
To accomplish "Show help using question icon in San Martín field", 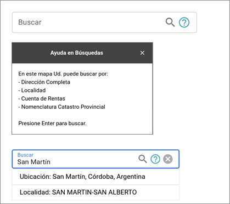I will coord(155,159).
